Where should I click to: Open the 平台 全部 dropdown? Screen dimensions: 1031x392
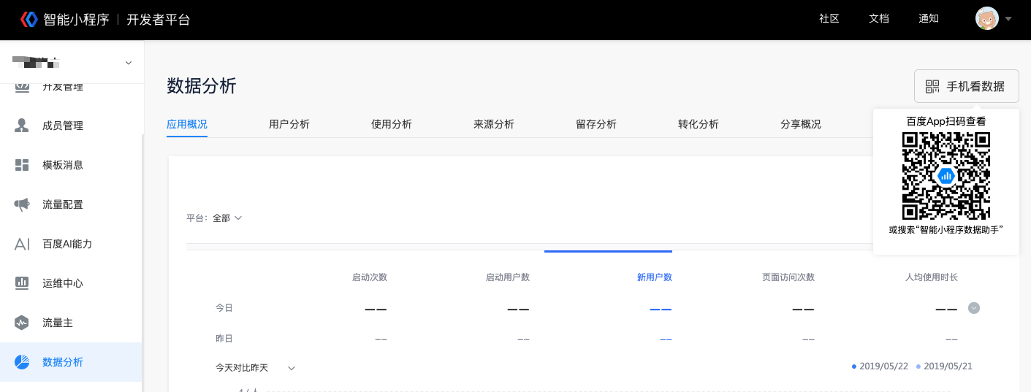click(227, 218)
